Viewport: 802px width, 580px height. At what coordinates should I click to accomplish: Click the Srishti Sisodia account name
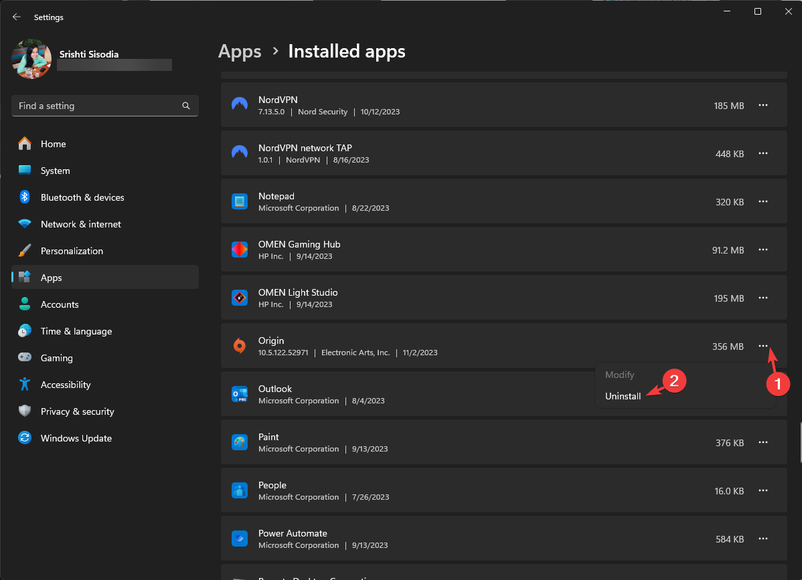89,54
